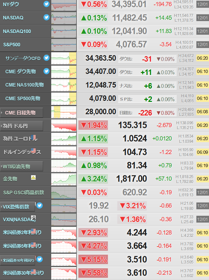Open the 金先物 green mini chart
The height and width of the screenshot is (280, 209).
(64, 179)
